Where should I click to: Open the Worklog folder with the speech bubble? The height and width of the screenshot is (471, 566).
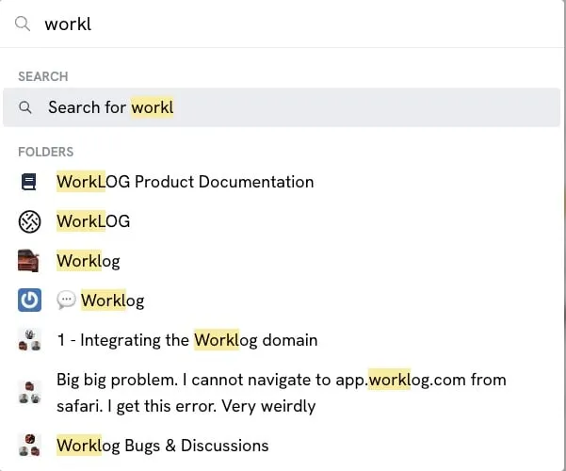tap(282, 300)
